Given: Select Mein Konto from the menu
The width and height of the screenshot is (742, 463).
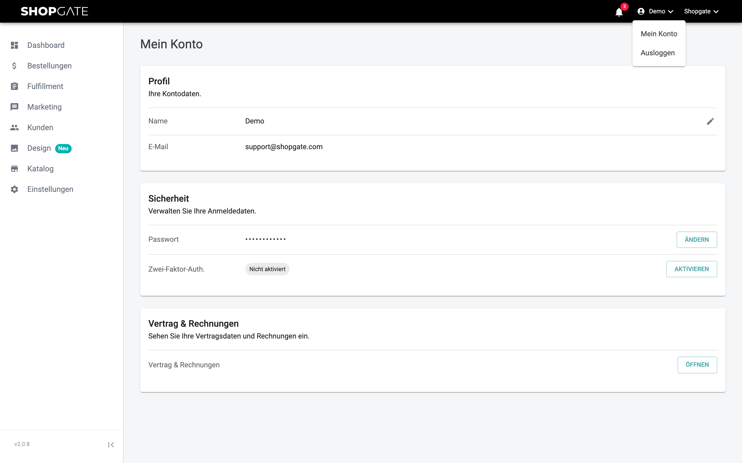Looking at the screenshot, I should (x=659, y=34).
